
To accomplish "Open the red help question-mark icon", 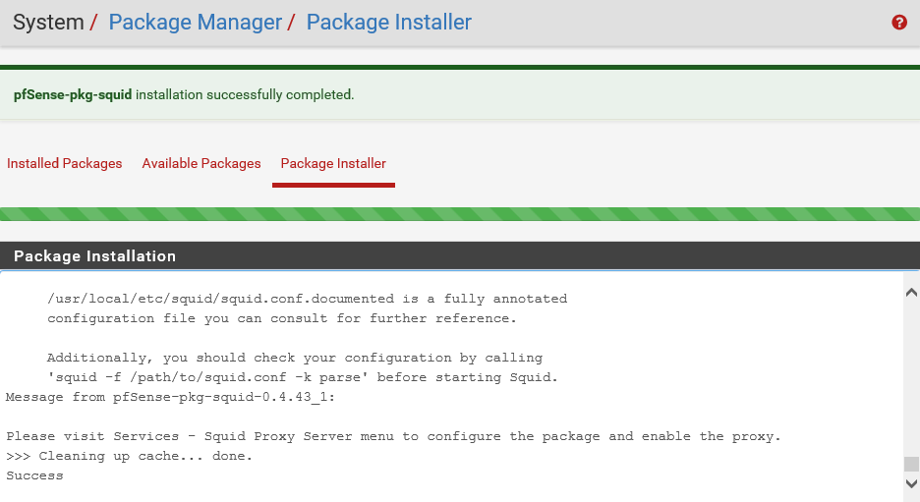I will 899,23.
